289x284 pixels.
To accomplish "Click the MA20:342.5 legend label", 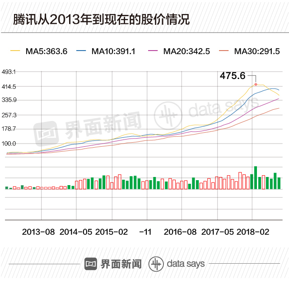I will click(186, 51).
